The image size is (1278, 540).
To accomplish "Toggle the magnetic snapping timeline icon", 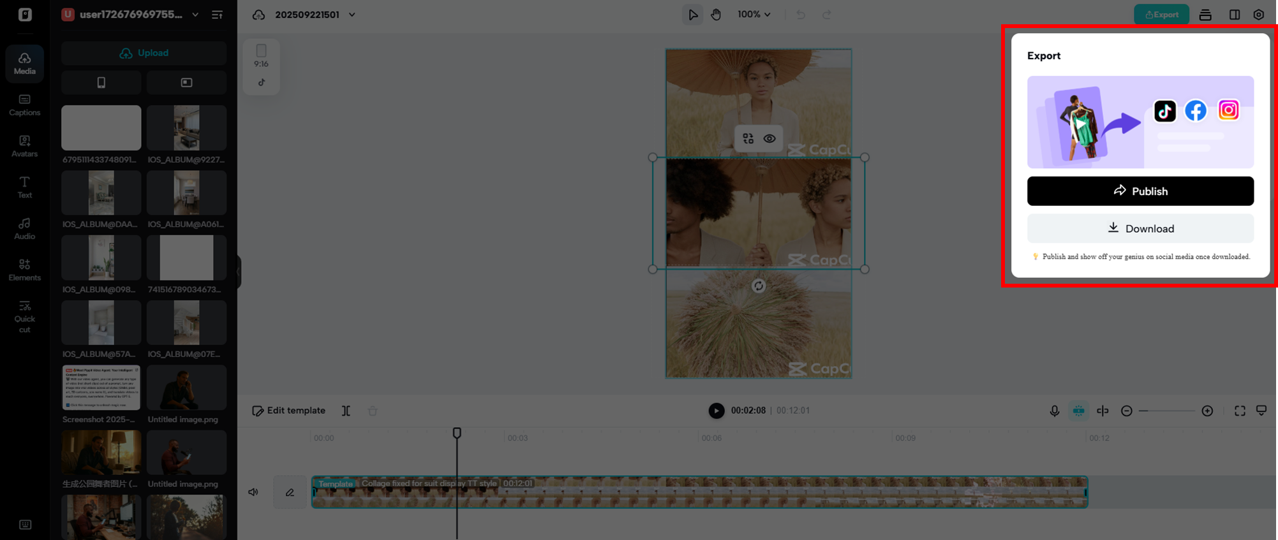I will tap(1078, 411).
